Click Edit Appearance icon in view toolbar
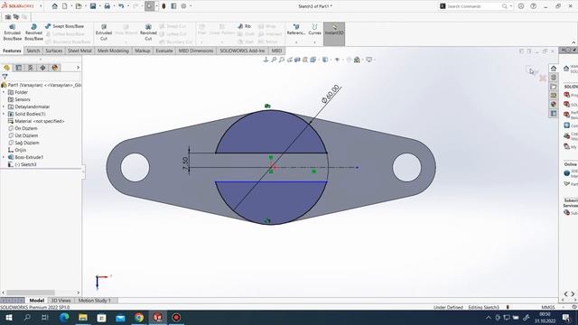 pos(349,60)
